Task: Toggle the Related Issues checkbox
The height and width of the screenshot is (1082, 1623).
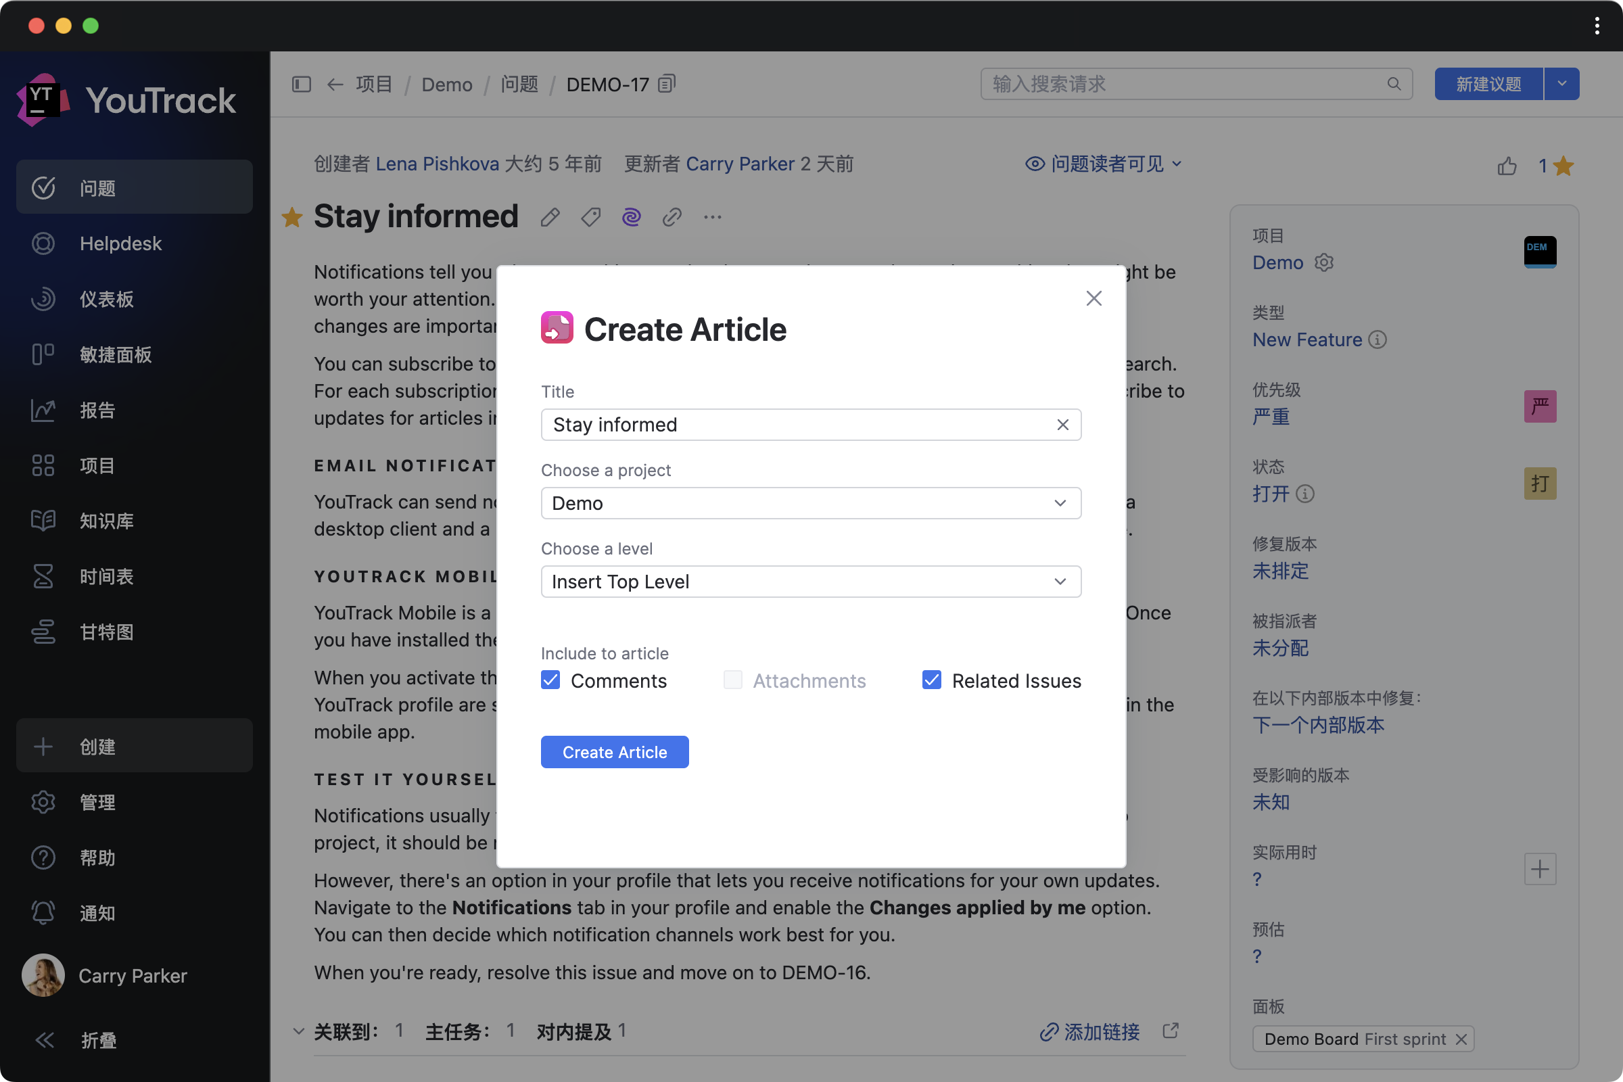Action: coord(932,680)
